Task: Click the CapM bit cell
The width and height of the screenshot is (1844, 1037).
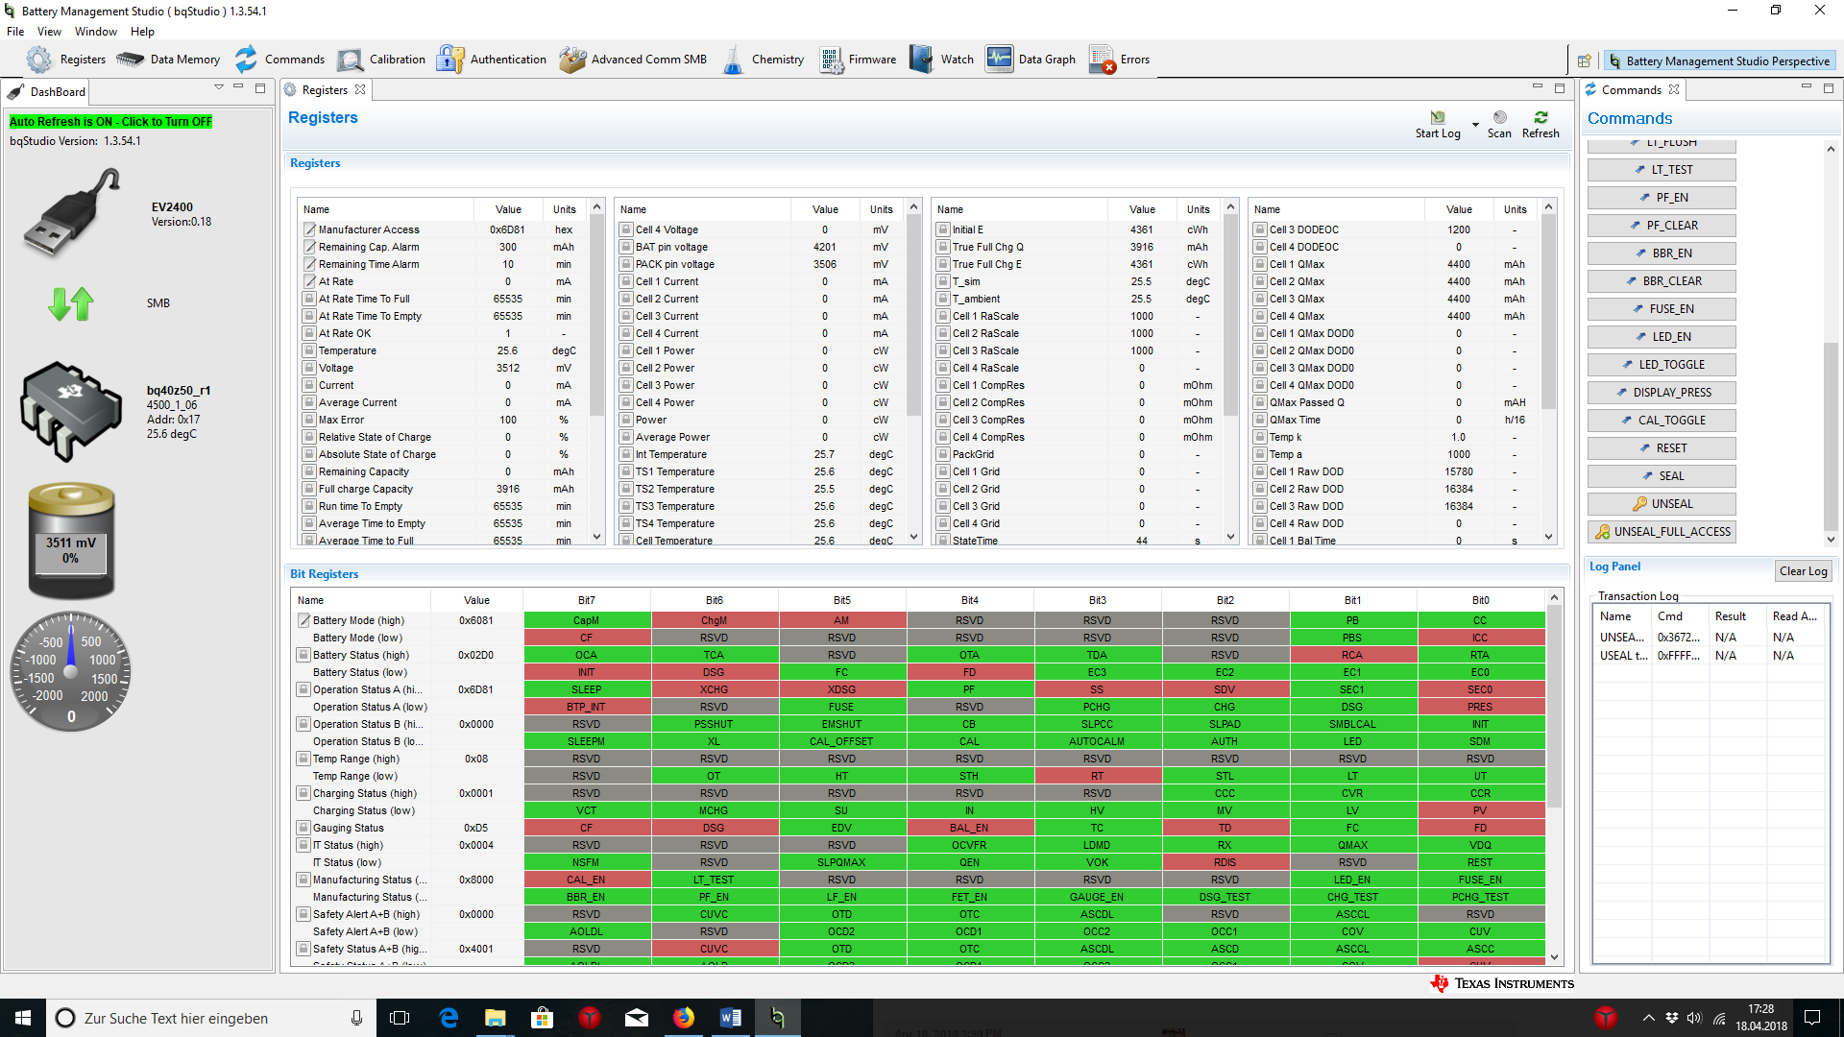Action: 586,620
